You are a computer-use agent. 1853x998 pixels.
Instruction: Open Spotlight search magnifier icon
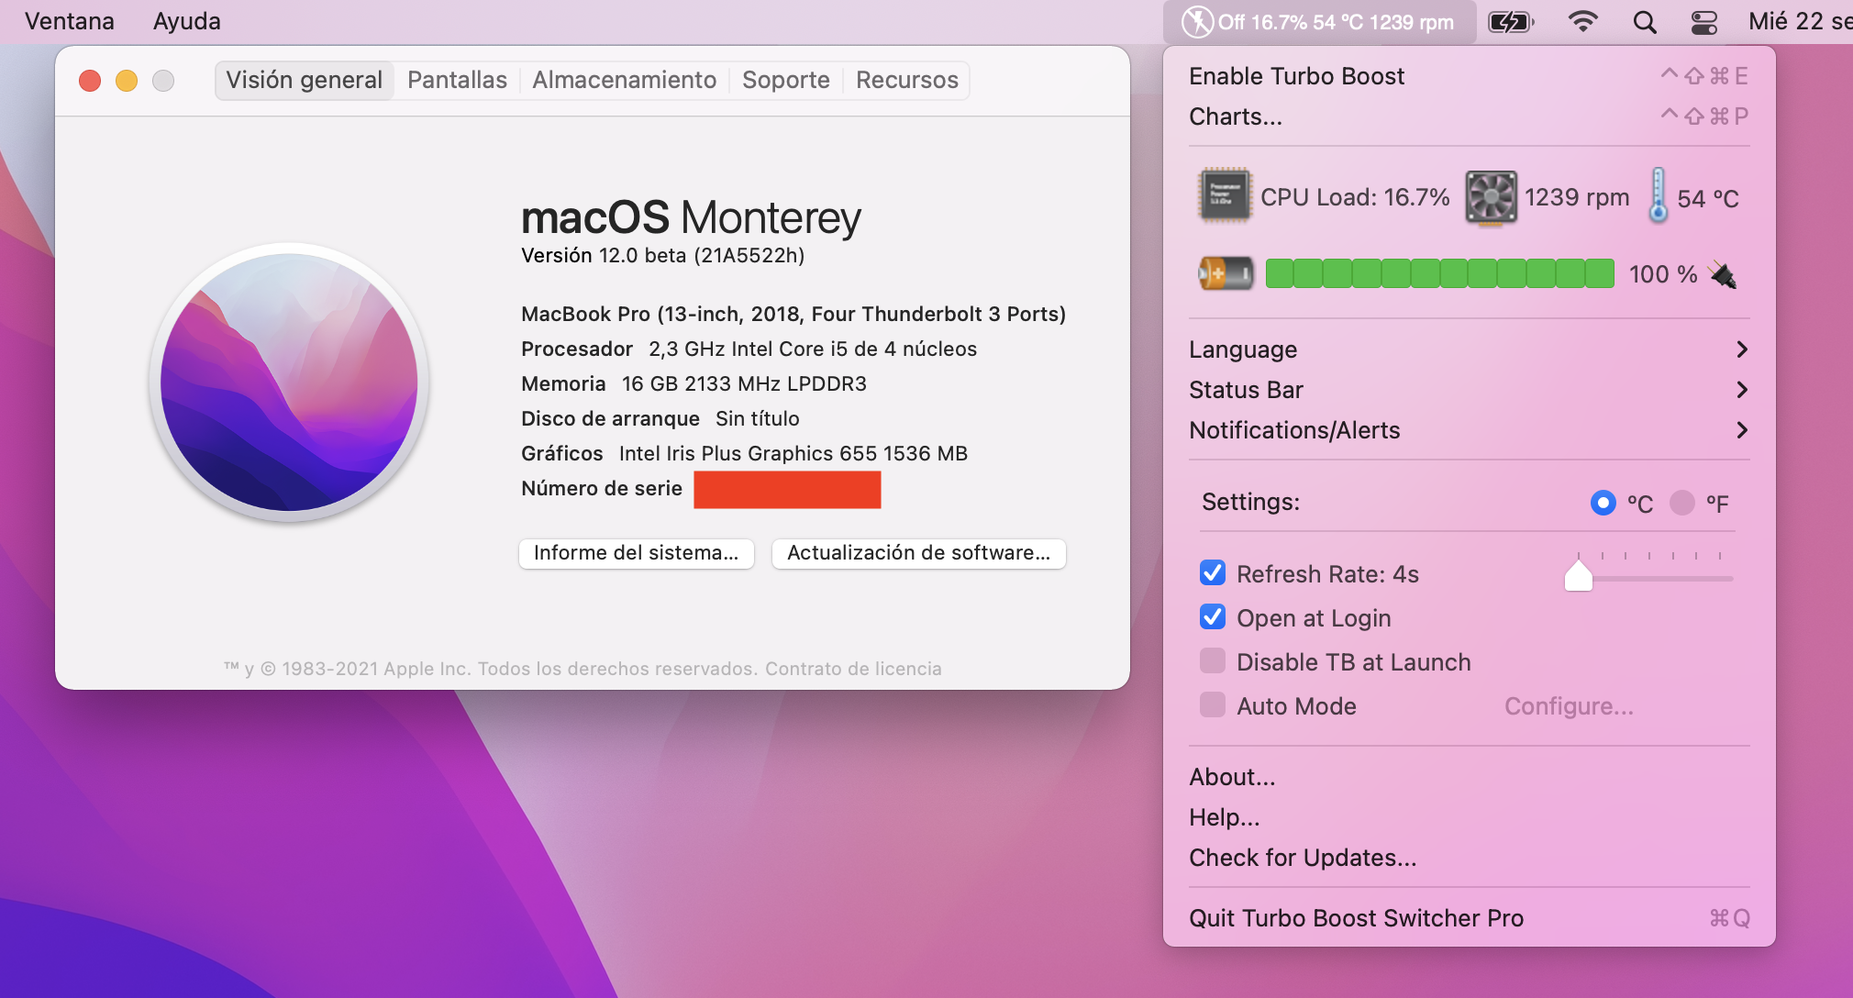click(x=1645, y=22)
